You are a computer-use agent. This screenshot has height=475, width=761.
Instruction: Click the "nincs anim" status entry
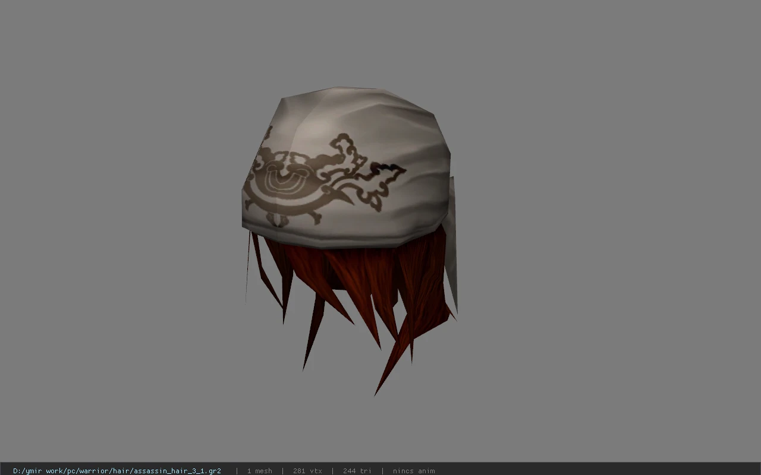click(x=414, y=471)
